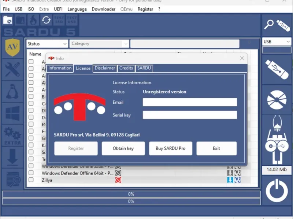Open the ISO menu
The height and width of the screenshot is (219, 293).
[31, 9]
